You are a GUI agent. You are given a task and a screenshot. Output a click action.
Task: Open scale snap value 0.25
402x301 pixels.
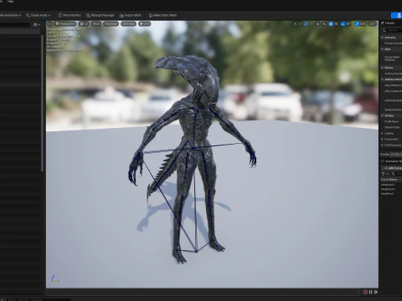tap(363, 24)
